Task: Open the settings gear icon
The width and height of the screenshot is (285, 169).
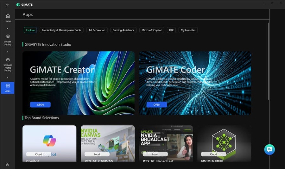Action: [8, 165]
